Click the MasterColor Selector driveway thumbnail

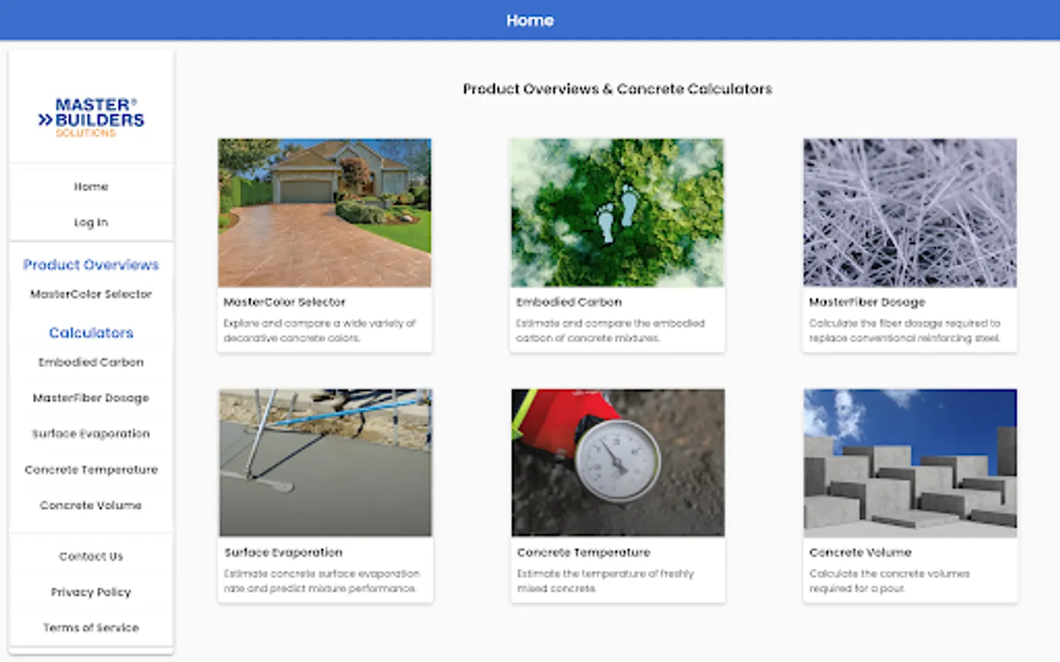325,213
